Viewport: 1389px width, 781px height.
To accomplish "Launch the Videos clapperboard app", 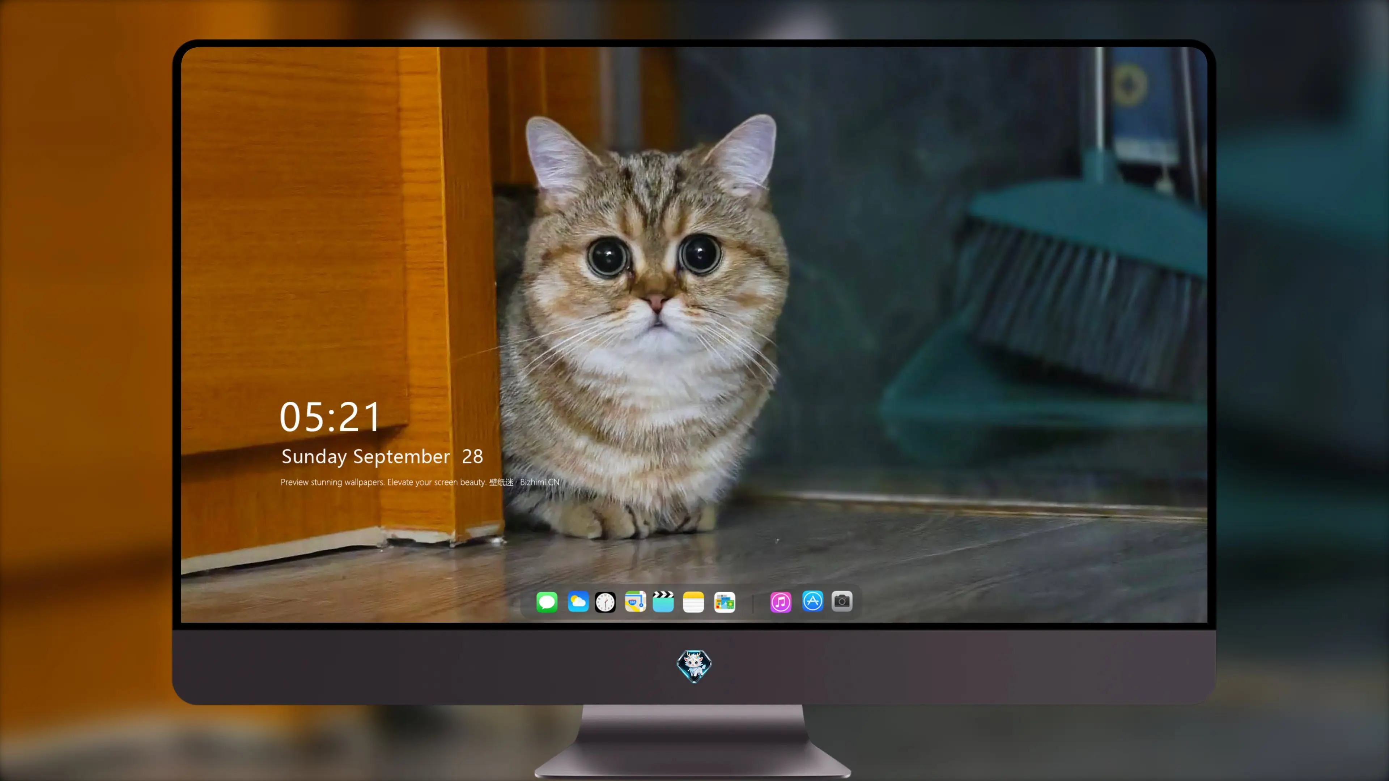I will (x=663, y=602).
